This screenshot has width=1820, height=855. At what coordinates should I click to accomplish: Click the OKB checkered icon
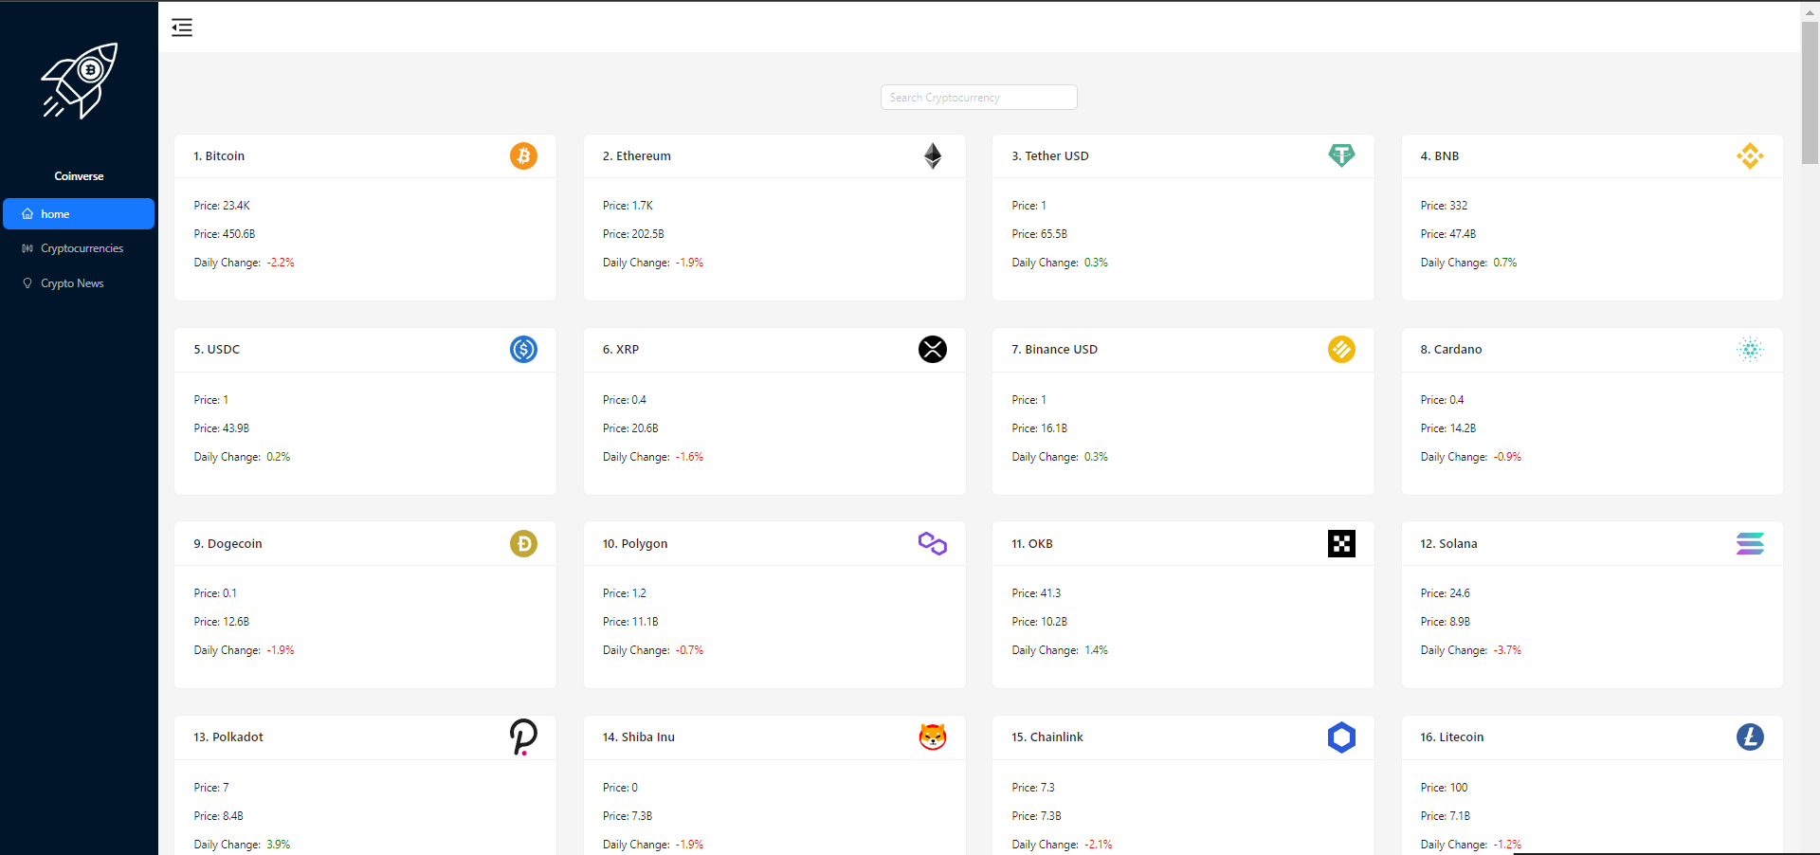(x=1341, y=543)
